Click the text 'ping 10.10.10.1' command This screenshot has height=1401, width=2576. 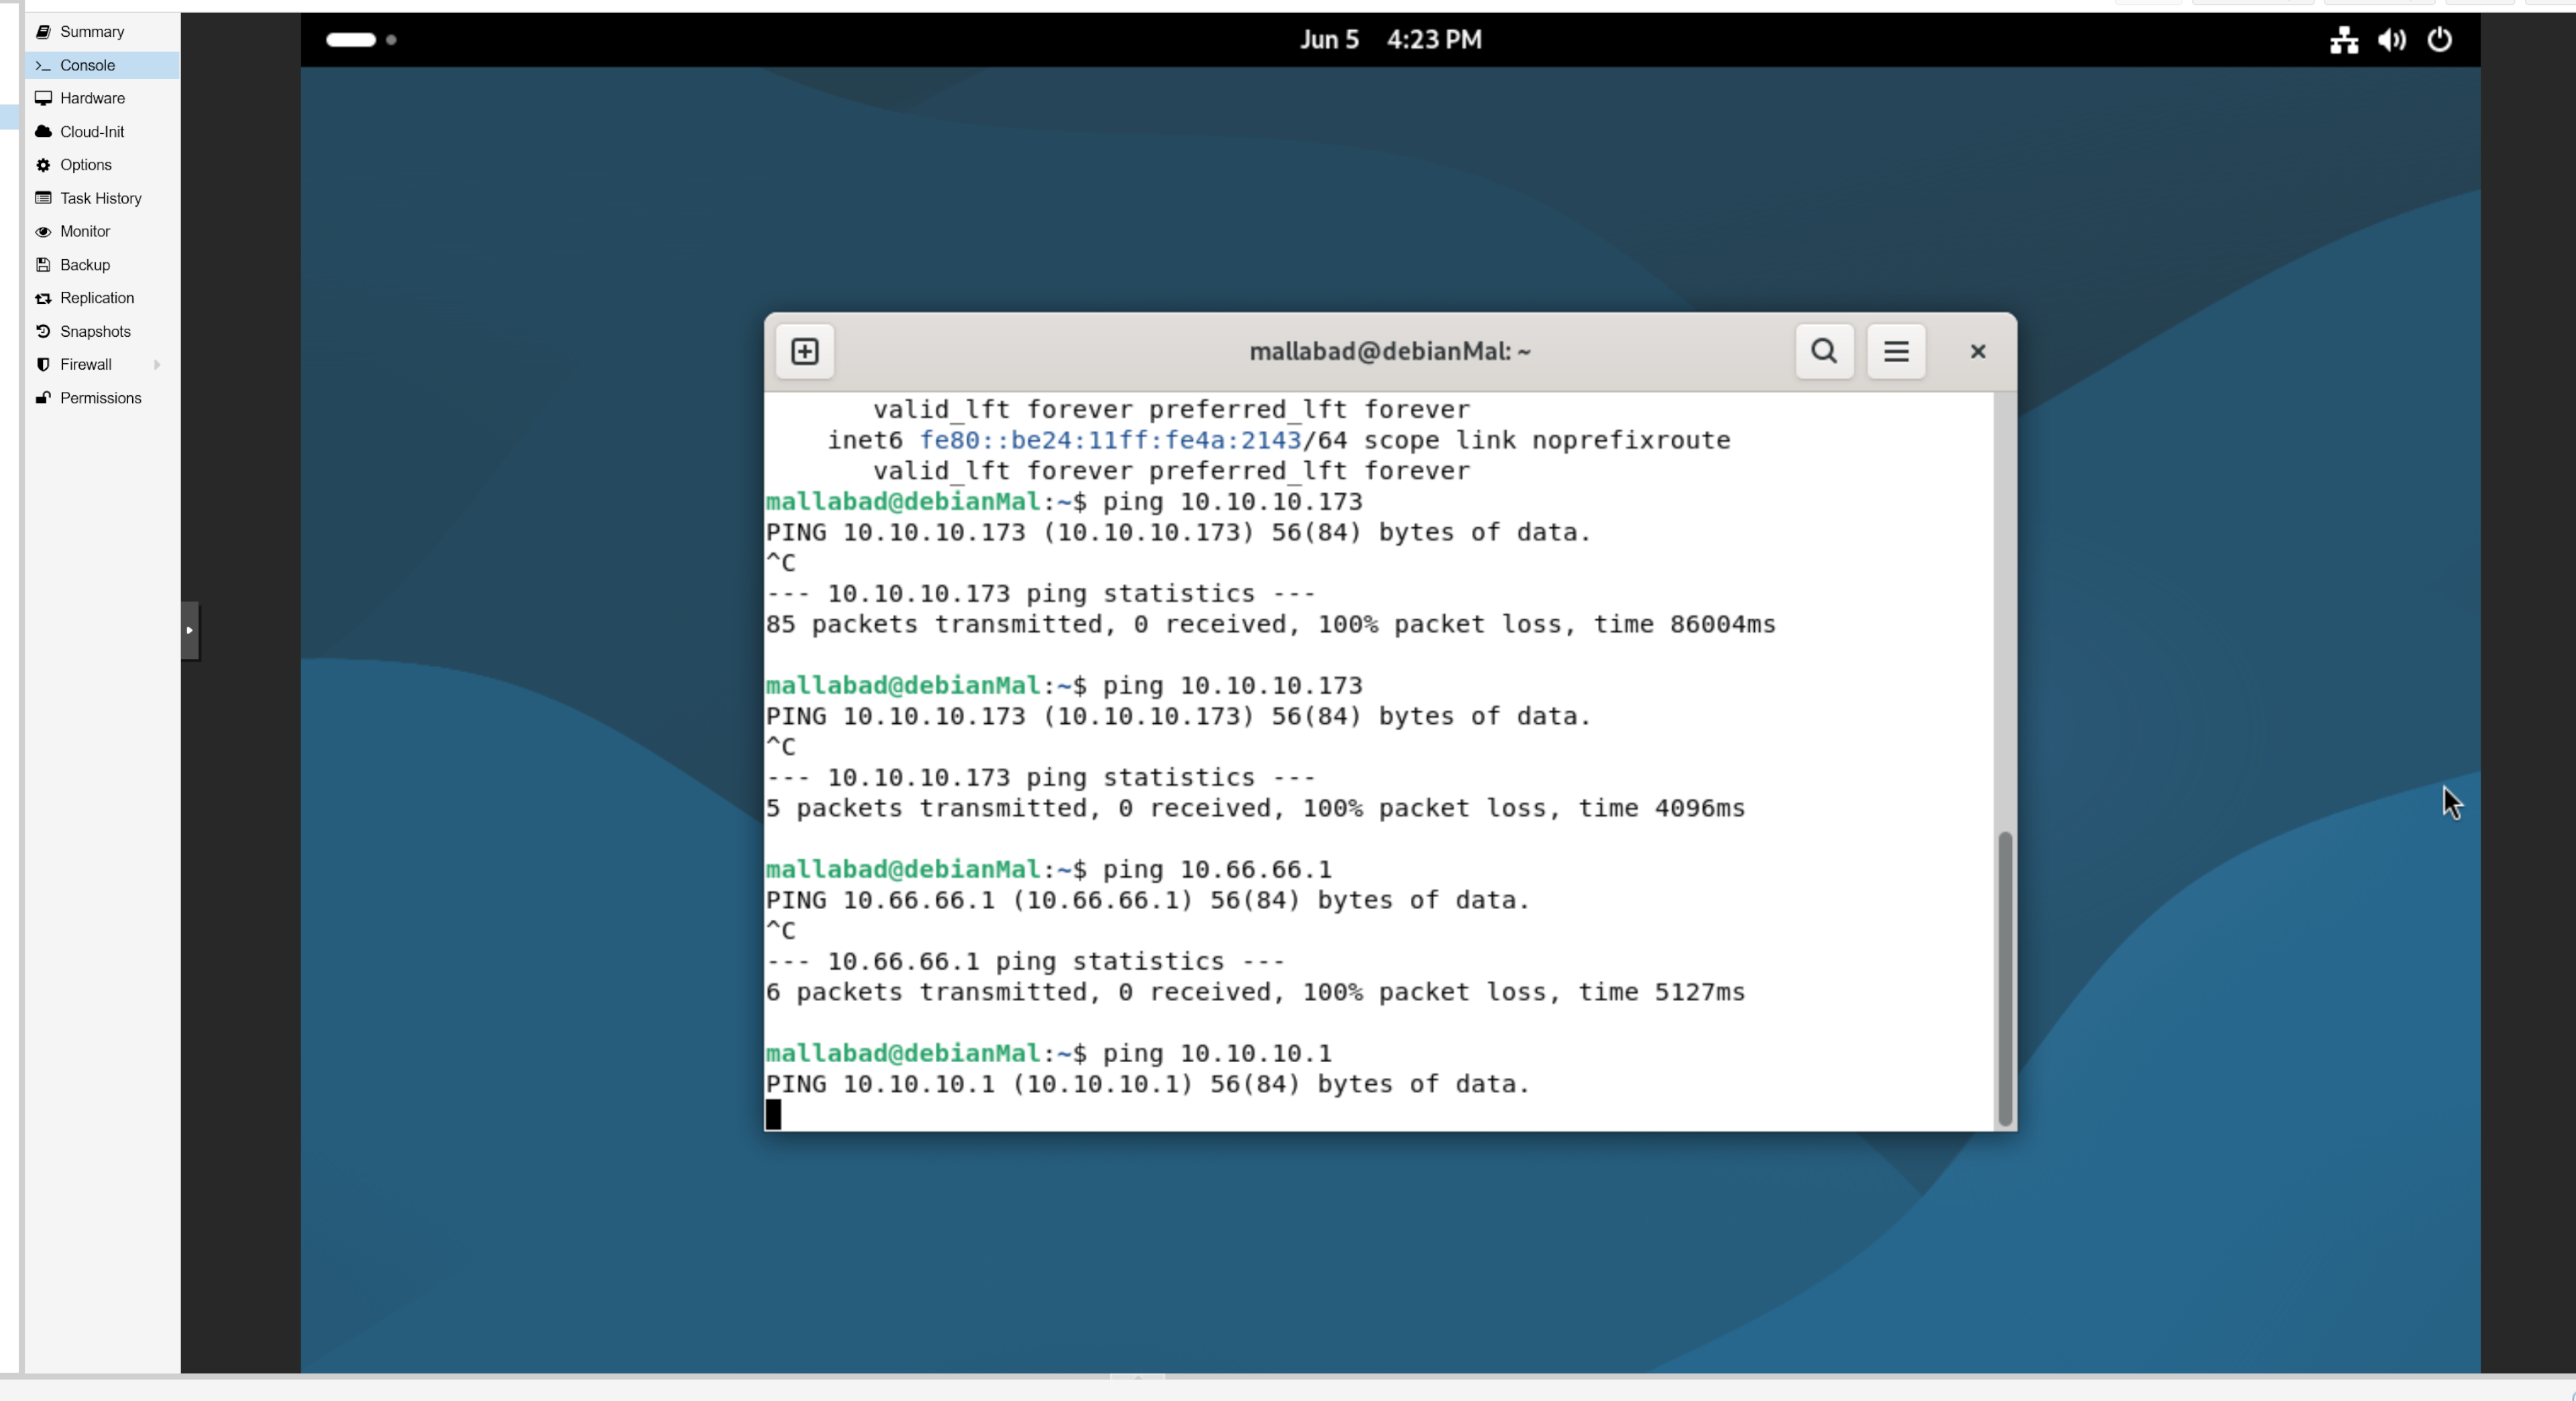pyautogui.click(x=1217, y=1053)
